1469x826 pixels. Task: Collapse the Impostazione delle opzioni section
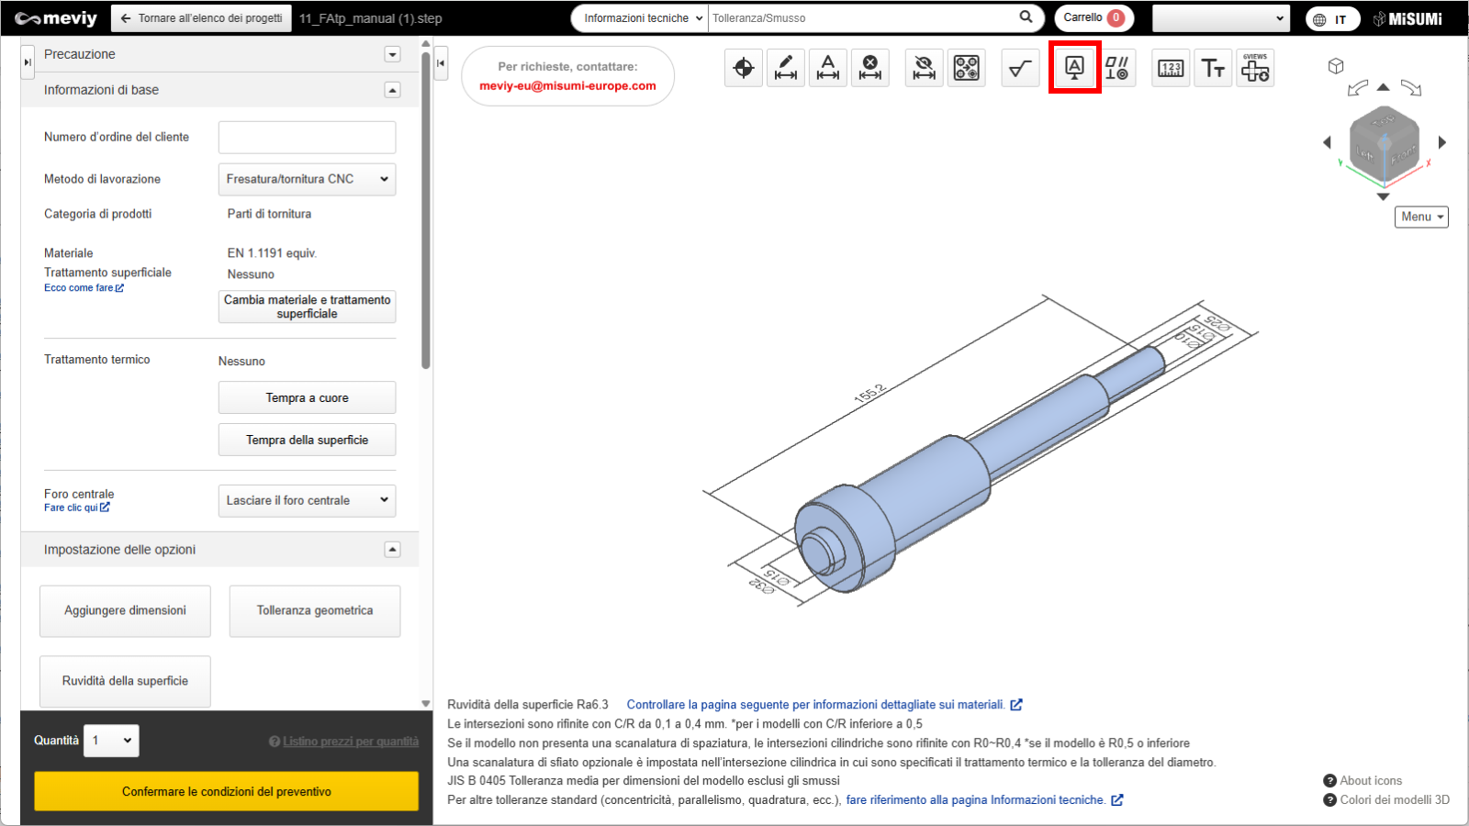[392, 550]
